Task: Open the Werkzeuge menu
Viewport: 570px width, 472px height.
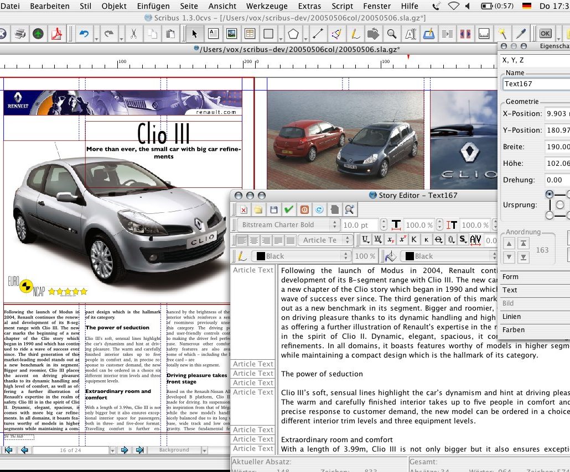Action: click(x=267, y=6)
